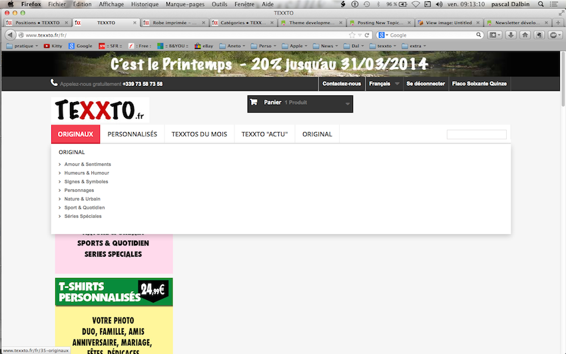Screen dimensions: 566x354
Task: Open the Firefox downloads arrow icon
Action: (511, 35)
